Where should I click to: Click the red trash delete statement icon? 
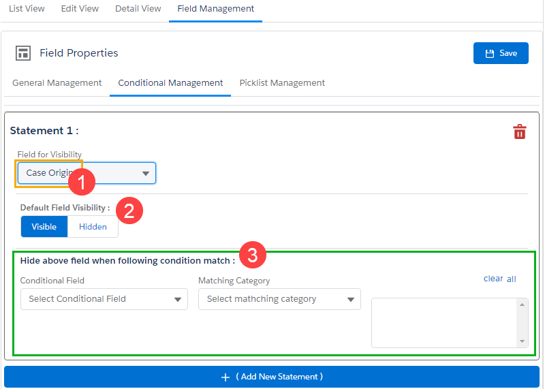(520, 131)
